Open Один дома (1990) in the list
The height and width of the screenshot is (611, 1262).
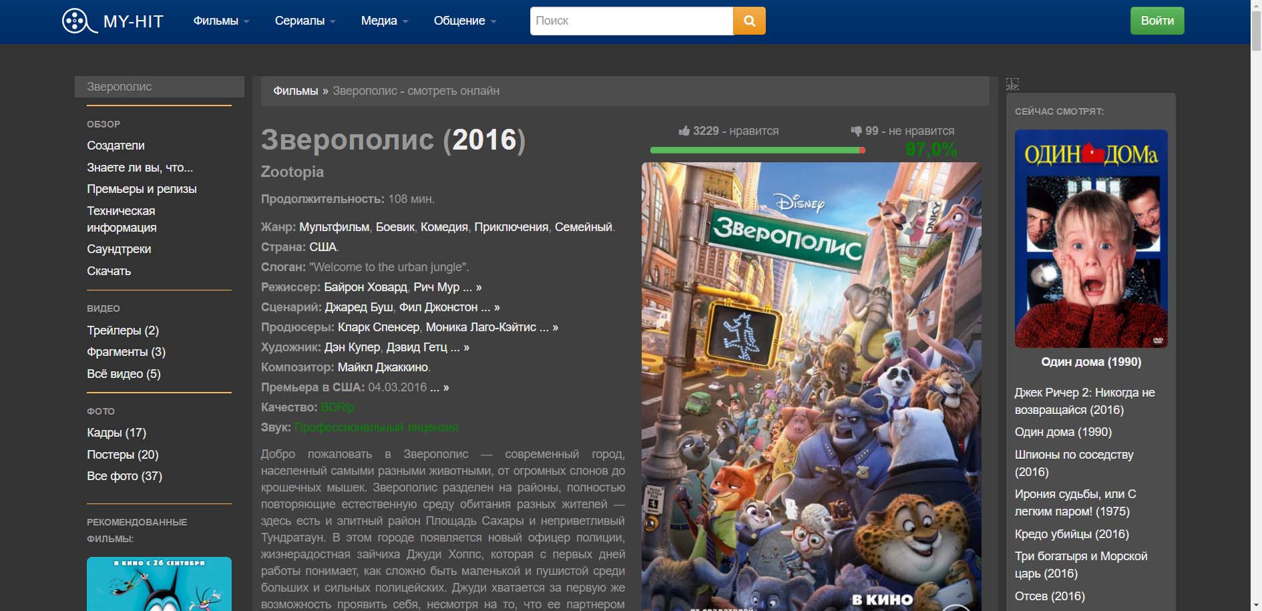(1063, 432)
